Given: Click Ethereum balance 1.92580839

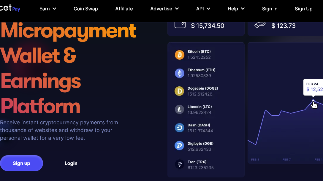Looking at the screenshot, I should tap(199, 76).
